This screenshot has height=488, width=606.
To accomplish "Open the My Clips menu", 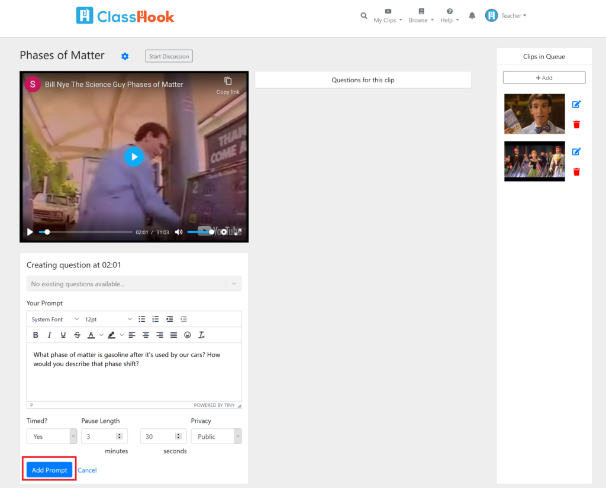I will tap(388, 16).
